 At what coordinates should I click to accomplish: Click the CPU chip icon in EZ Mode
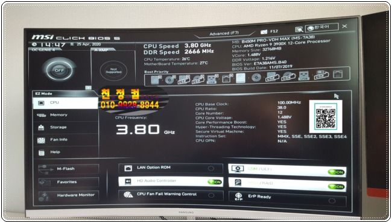41,103
